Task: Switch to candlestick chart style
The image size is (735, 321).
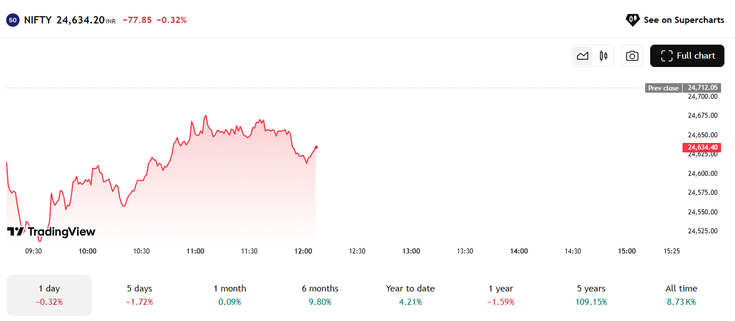Action: coord(603,56)
